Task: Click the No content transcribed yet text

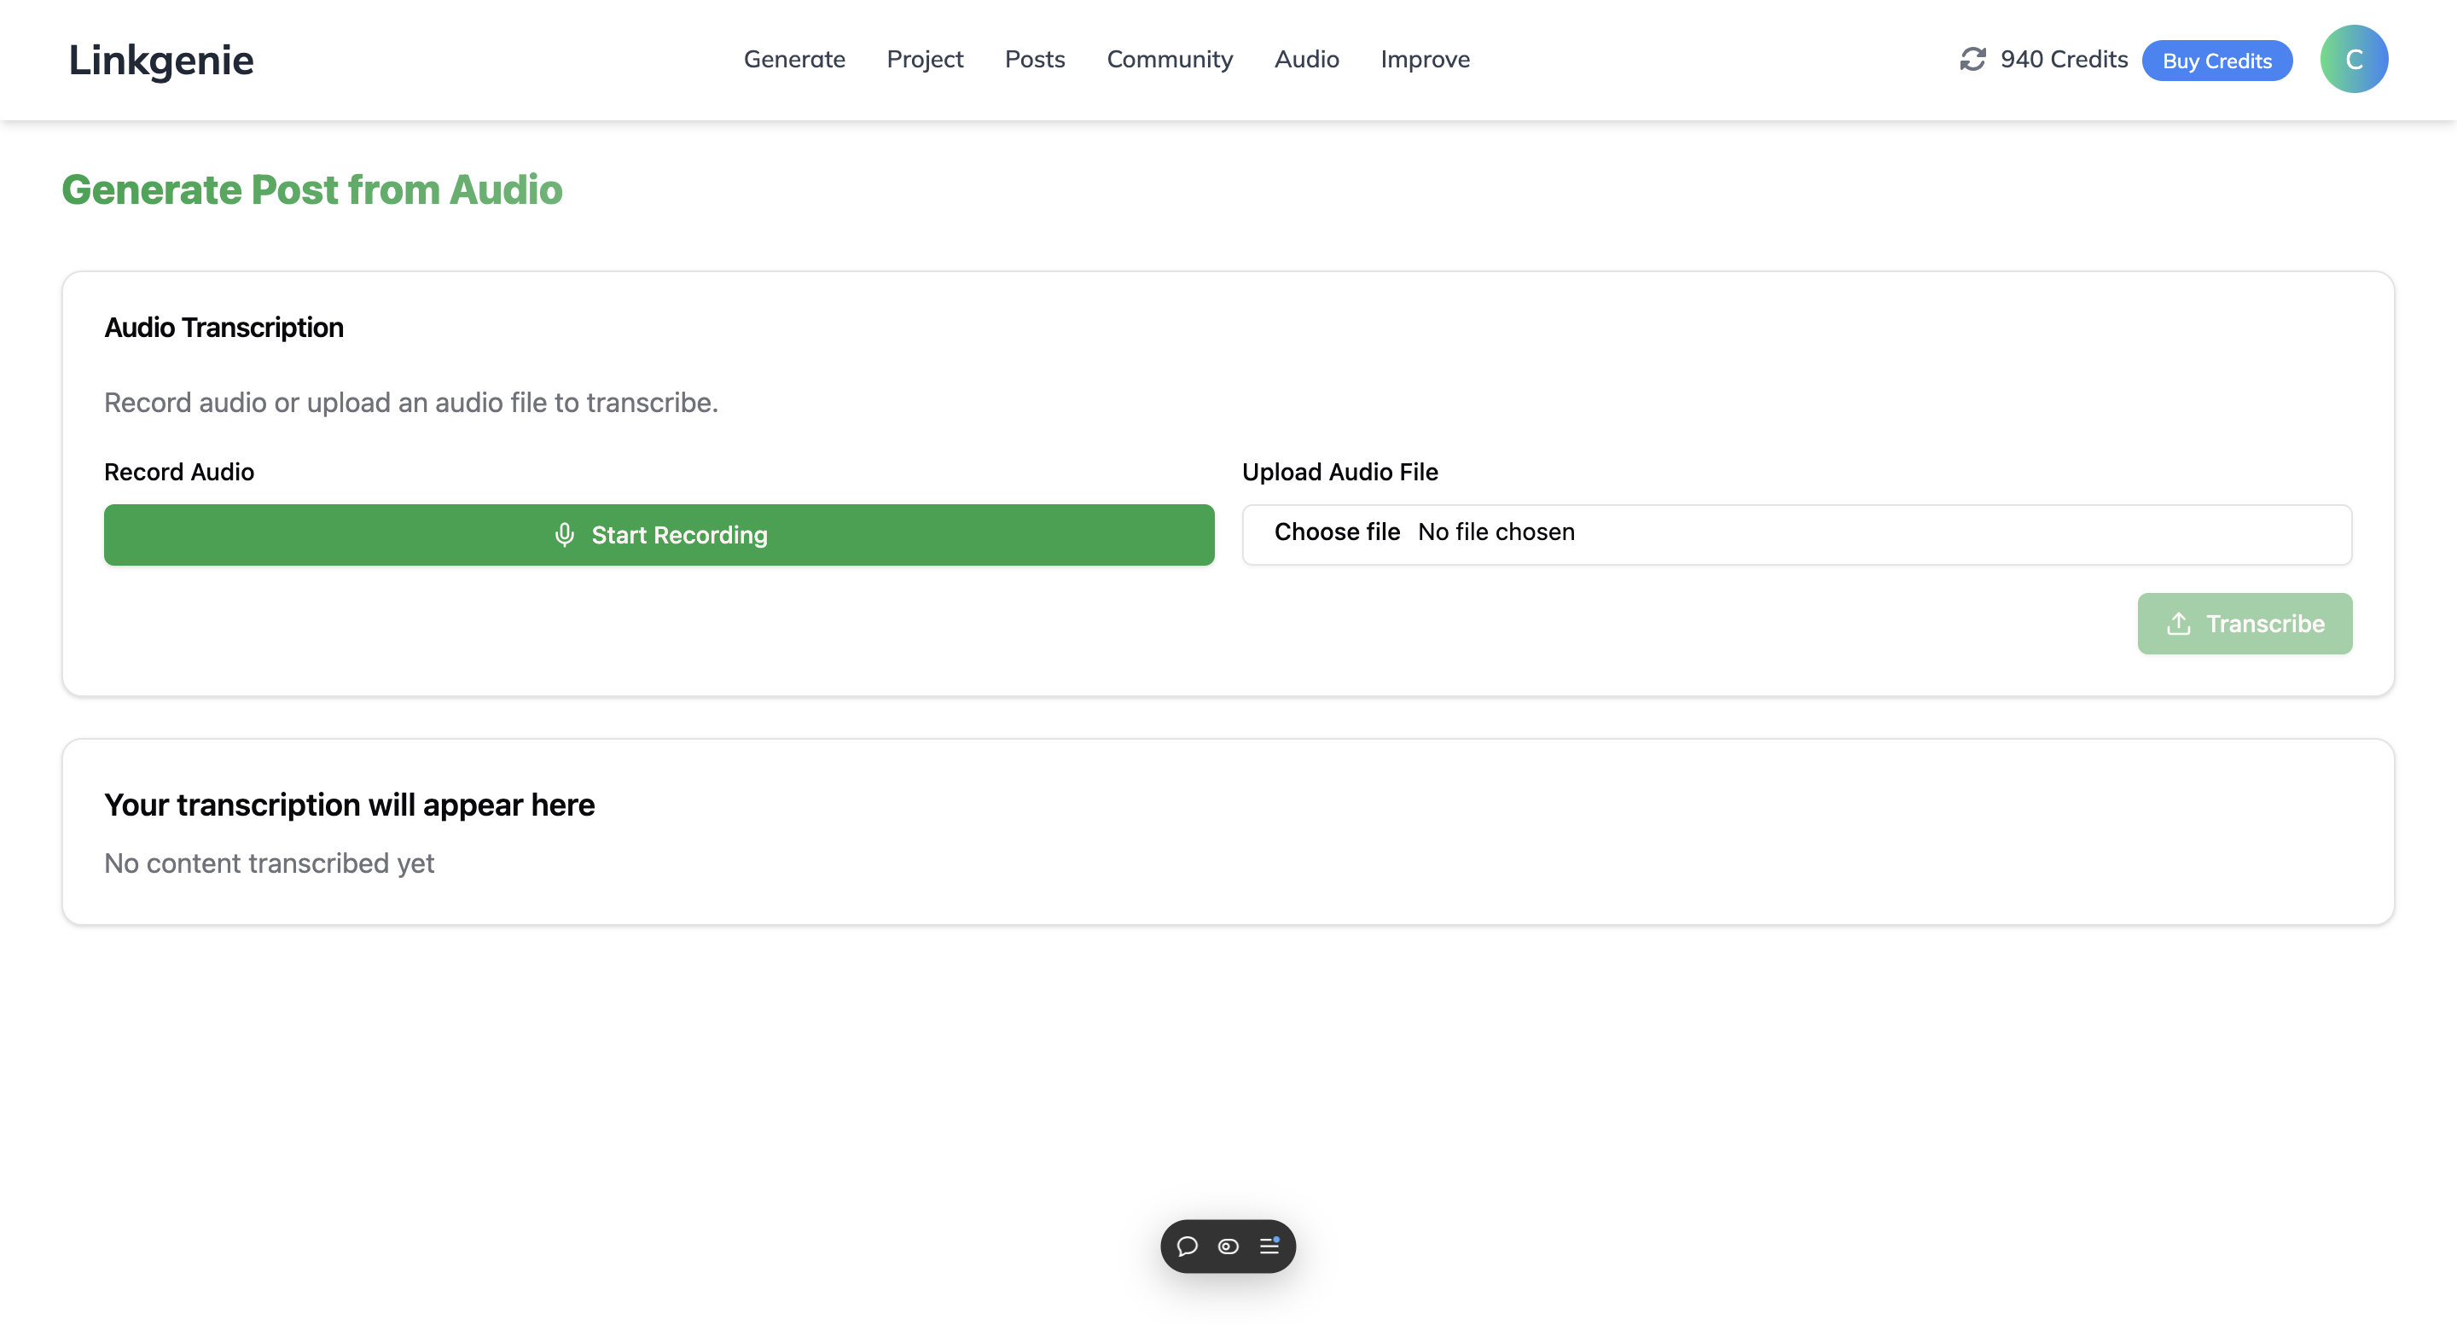Action: 269,863
